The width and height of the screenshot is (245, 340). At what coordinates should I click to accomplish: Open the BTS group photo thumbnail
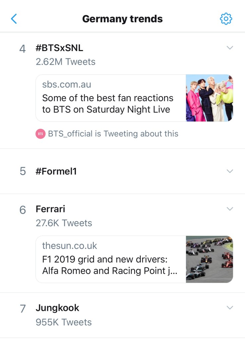coord(209,98)
